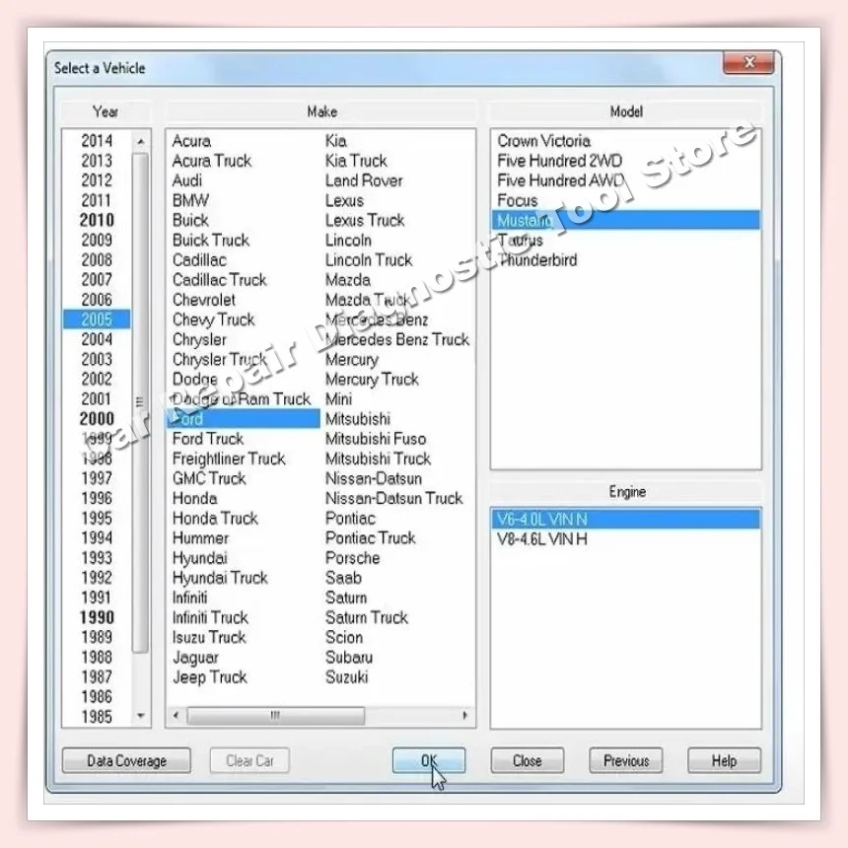Viewport: 848px width, 848px height.
Task: Select Five Hundred AWD model
Action: 561,180
